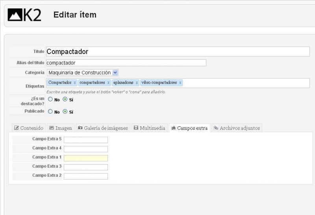Click the Campo Extra 1 highlighted field
Screen dimensions: 315x215
[x=86, y=158]
